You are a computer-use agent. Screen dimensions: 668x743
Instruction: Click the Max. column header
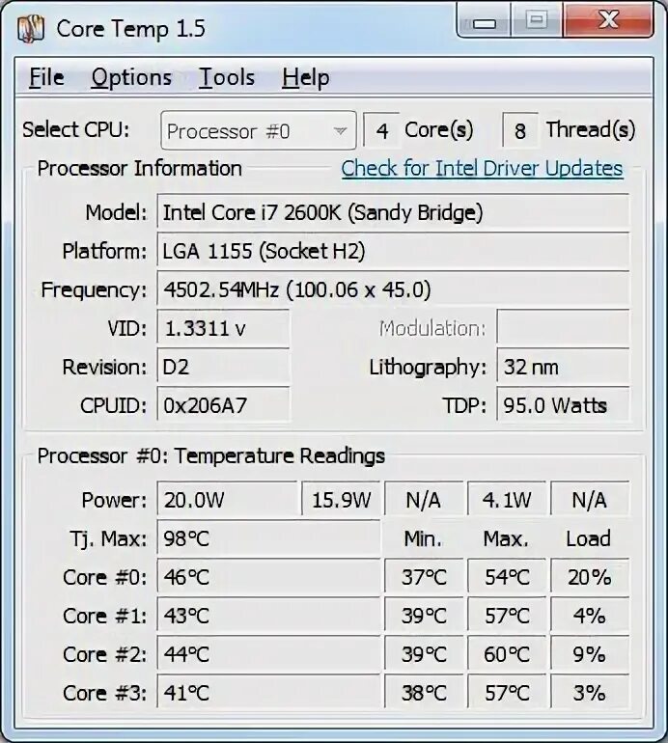pyautogui.click(x=506, y=538)
